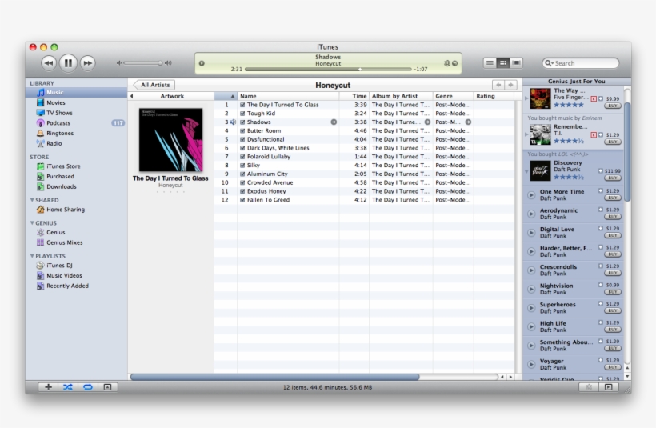
Task: Open the iTunes Store
Action: [x=76, y=166]
